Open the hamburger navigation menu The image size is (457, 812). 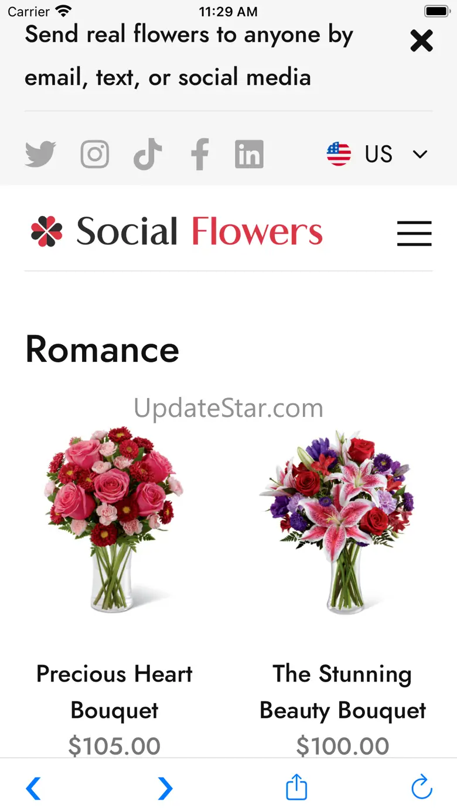click(414, 233)
